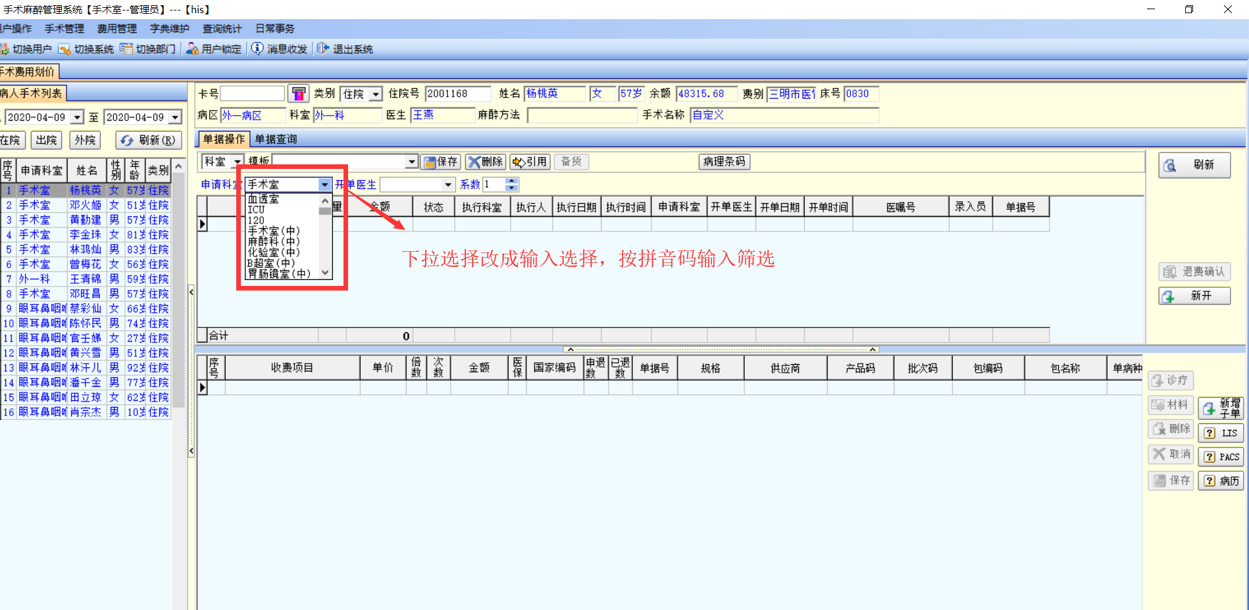Screen dimensions: 1249x610
Task: Click the 病理条码 button
Action: pyautogui.click(x=724, y=162)
